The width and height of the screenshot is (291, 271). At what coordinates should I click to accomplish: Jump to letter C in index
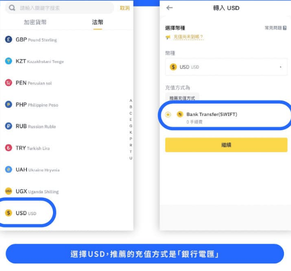[131, 113]
